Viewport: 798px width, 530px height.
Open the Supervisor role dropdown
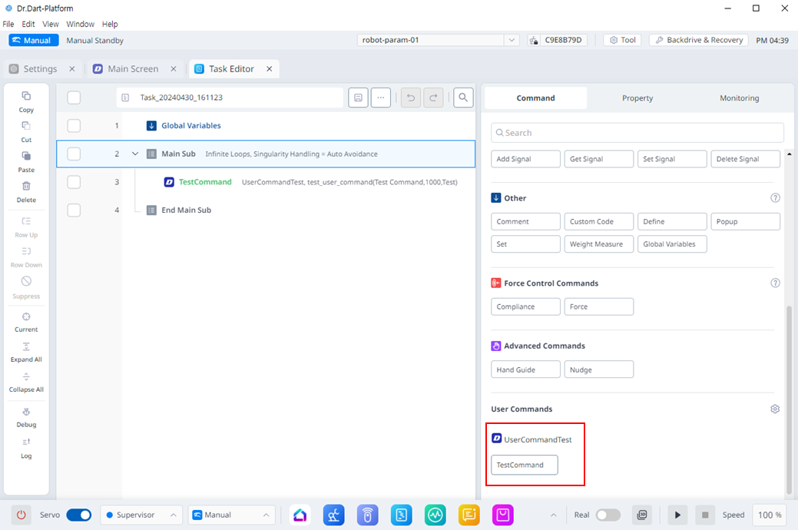coord(141,515)
